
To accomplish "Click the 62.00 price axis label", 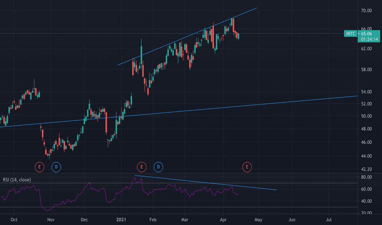I will click(x=366, y=49).
